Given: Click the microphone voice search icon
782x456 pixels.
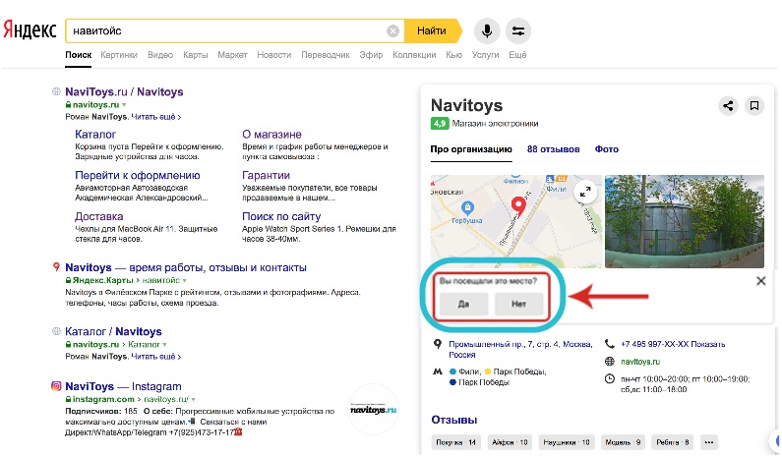Looking at the screenshot, I should click(x=485, y=30).
